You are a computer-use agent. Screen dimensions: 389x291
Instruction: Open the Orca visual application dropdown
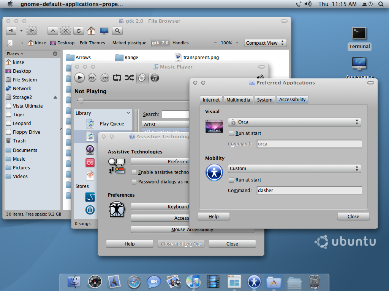(x=294, y=122)
